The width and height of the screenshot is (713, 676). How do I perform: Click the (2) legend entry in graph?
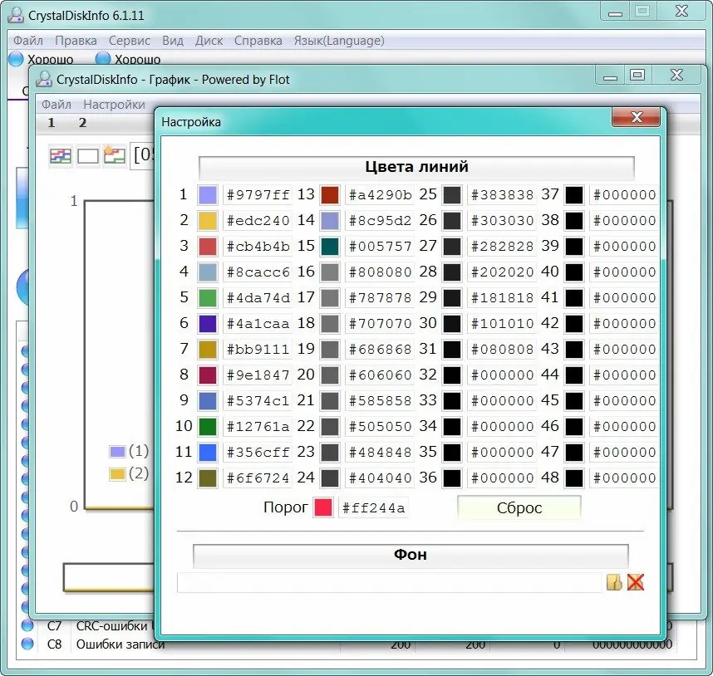pyautogui.click(x=130, y=474)
